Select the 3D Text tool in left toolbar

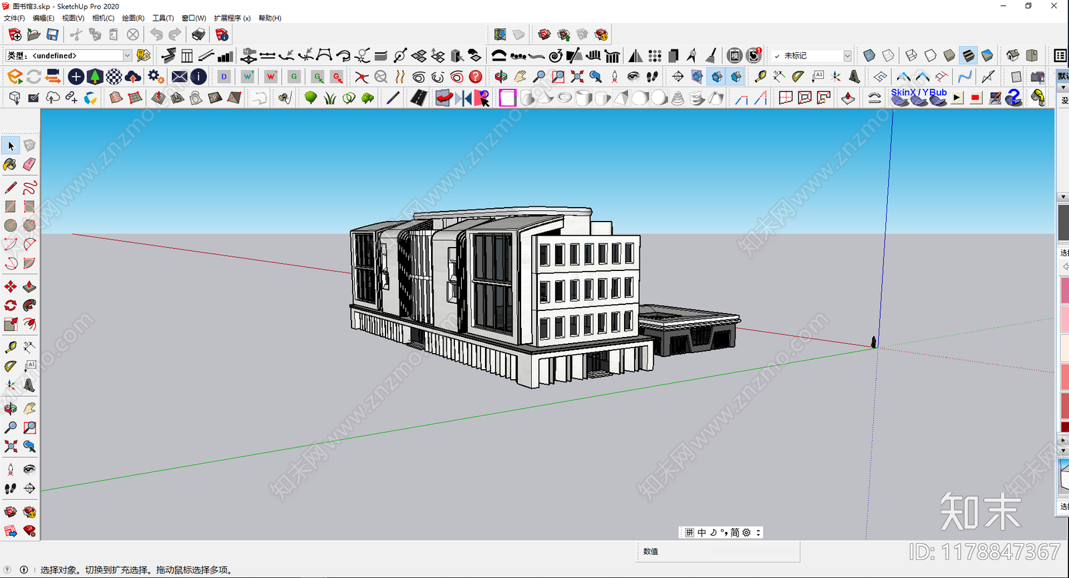click(29, 385)
